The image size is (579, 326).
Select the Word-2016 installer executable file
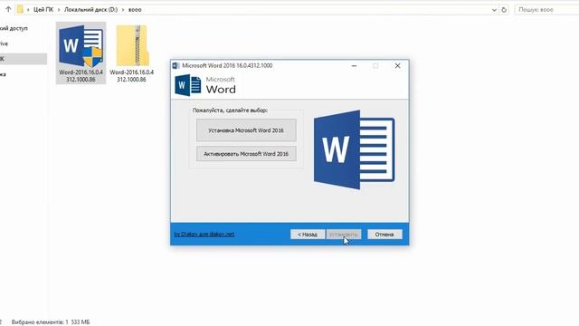coord(81,53)
